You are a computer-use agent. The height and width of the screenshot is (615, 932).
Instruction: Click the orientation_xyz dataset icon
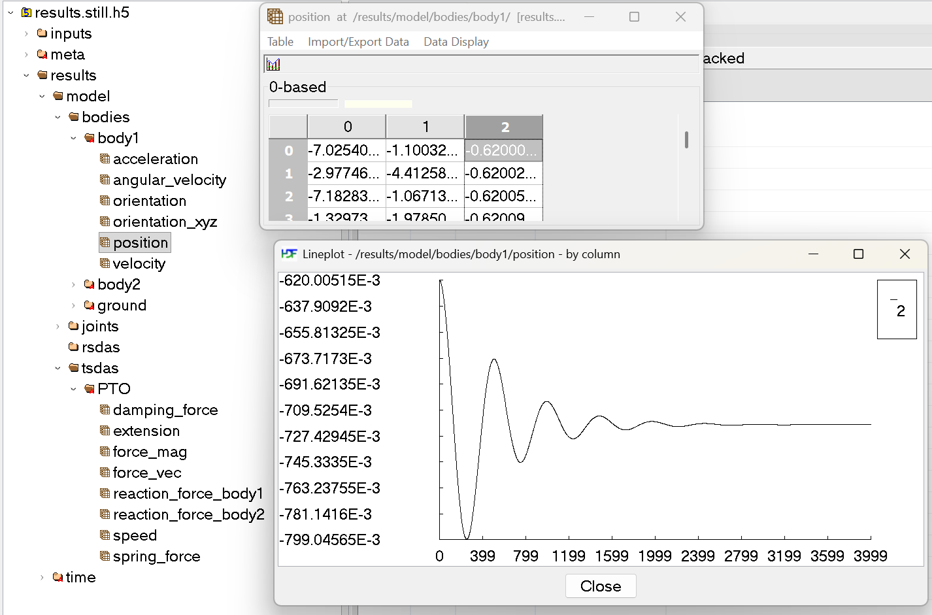click(x=105, y=222)
